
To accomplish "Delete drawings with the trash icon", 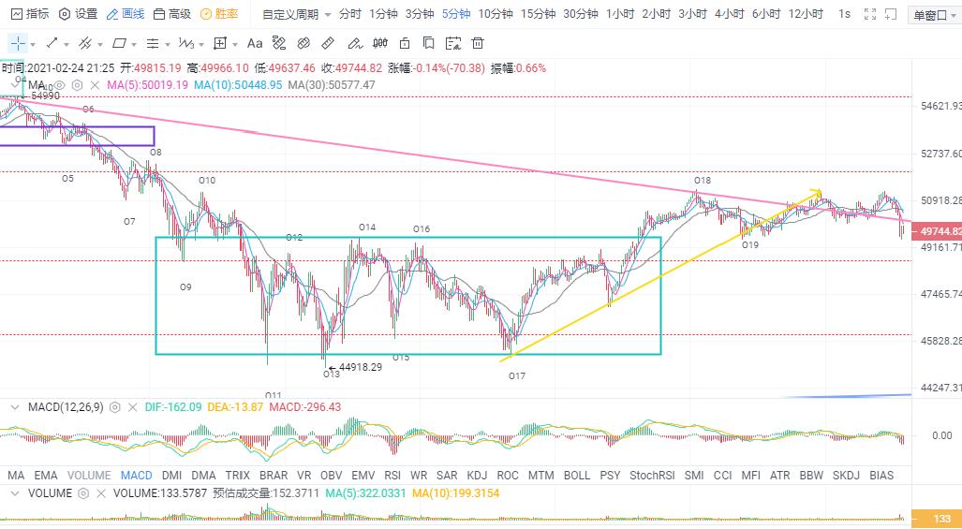I will click(478, 43).
